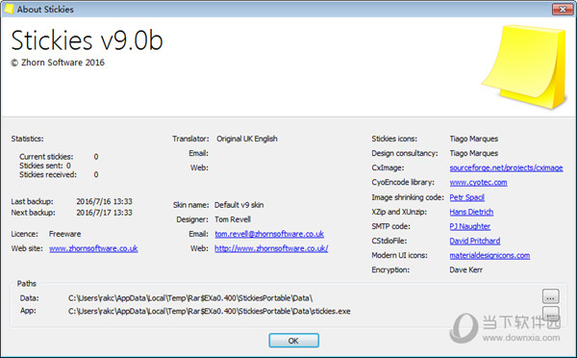The width and height of the screenshot is (577, 358).
Task: Click 'Modern UI icons:' label
Action: click(x=400, y=255)
